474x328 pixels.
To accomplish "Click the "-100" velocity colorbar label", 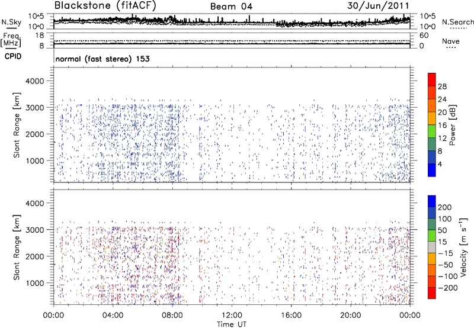I will point(447,276).
